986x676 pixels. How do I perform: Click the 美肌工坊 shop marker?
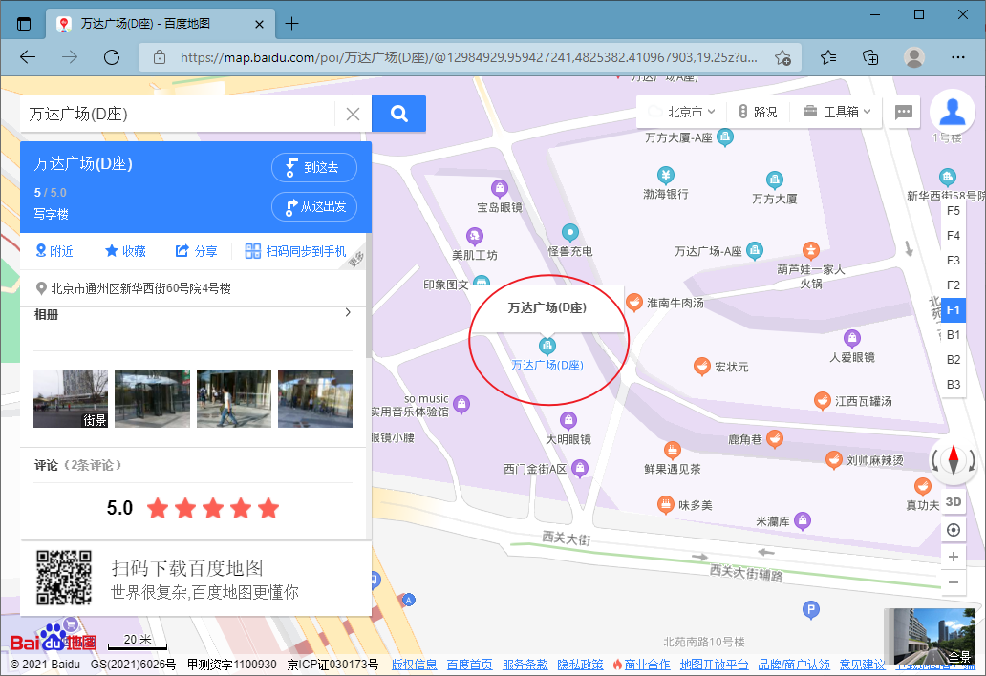click(x=474, y=236)
